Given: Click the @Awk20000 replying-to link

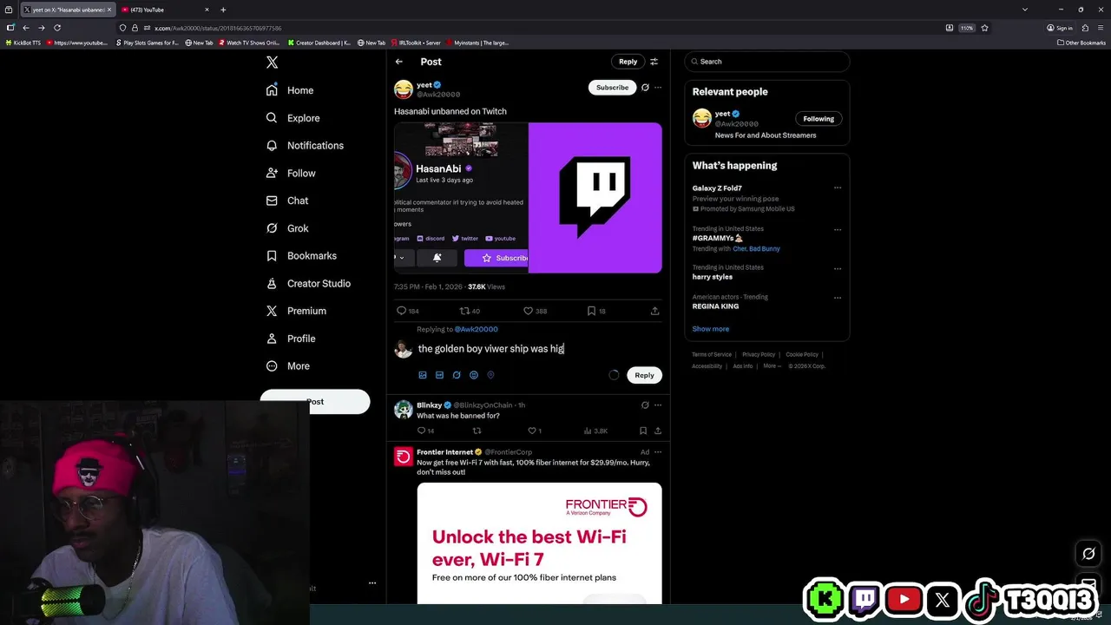Looking at the screenshot, I should click(x=476, y=330).
